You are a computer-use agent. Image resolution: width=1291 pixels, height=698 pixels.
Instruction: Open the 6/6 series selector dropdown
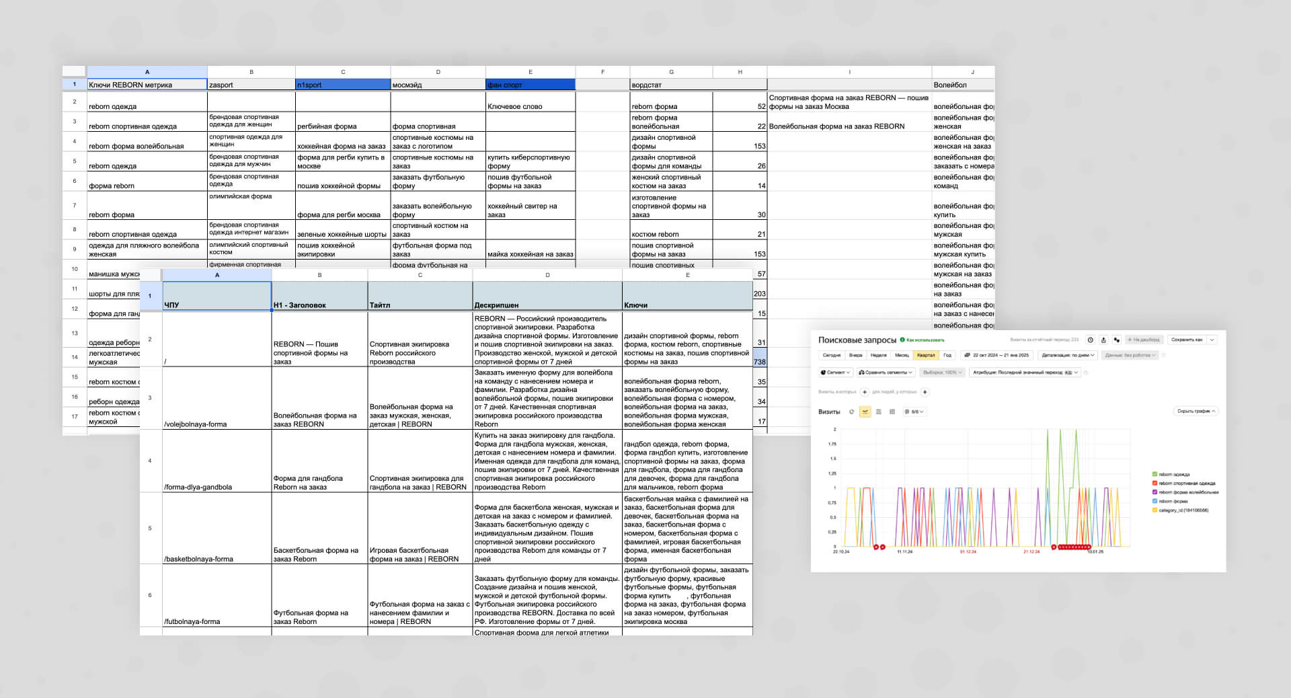914,412
